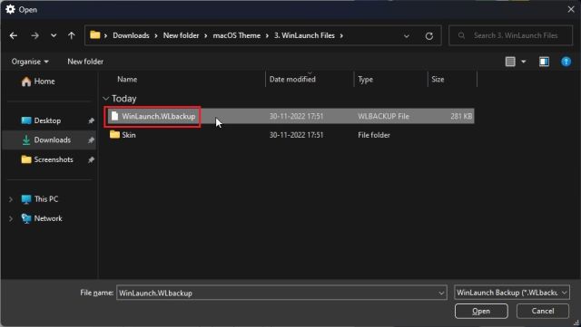This screenshot has width=581, height=327.
Task: Go forward with the right arrow
Action: [x=34, y=35]
